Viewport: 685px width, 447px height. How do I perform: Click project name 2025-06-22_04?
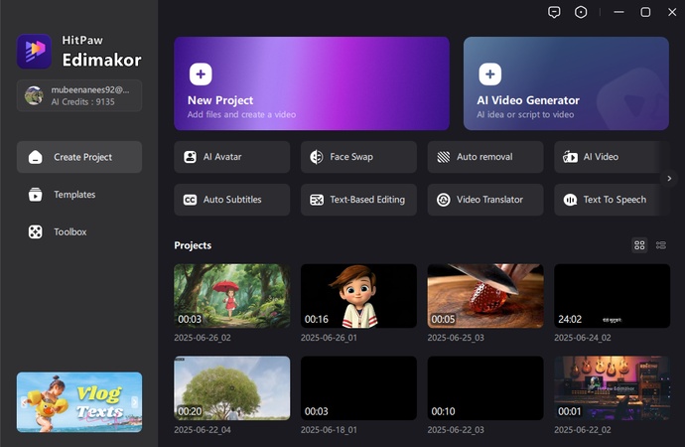coord(203,430)
